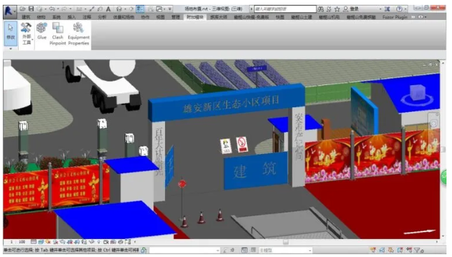The width and height of the screenshot is (452, 257).
Task: Open the 主模型 design options dropdown
Action: (286, 250)
